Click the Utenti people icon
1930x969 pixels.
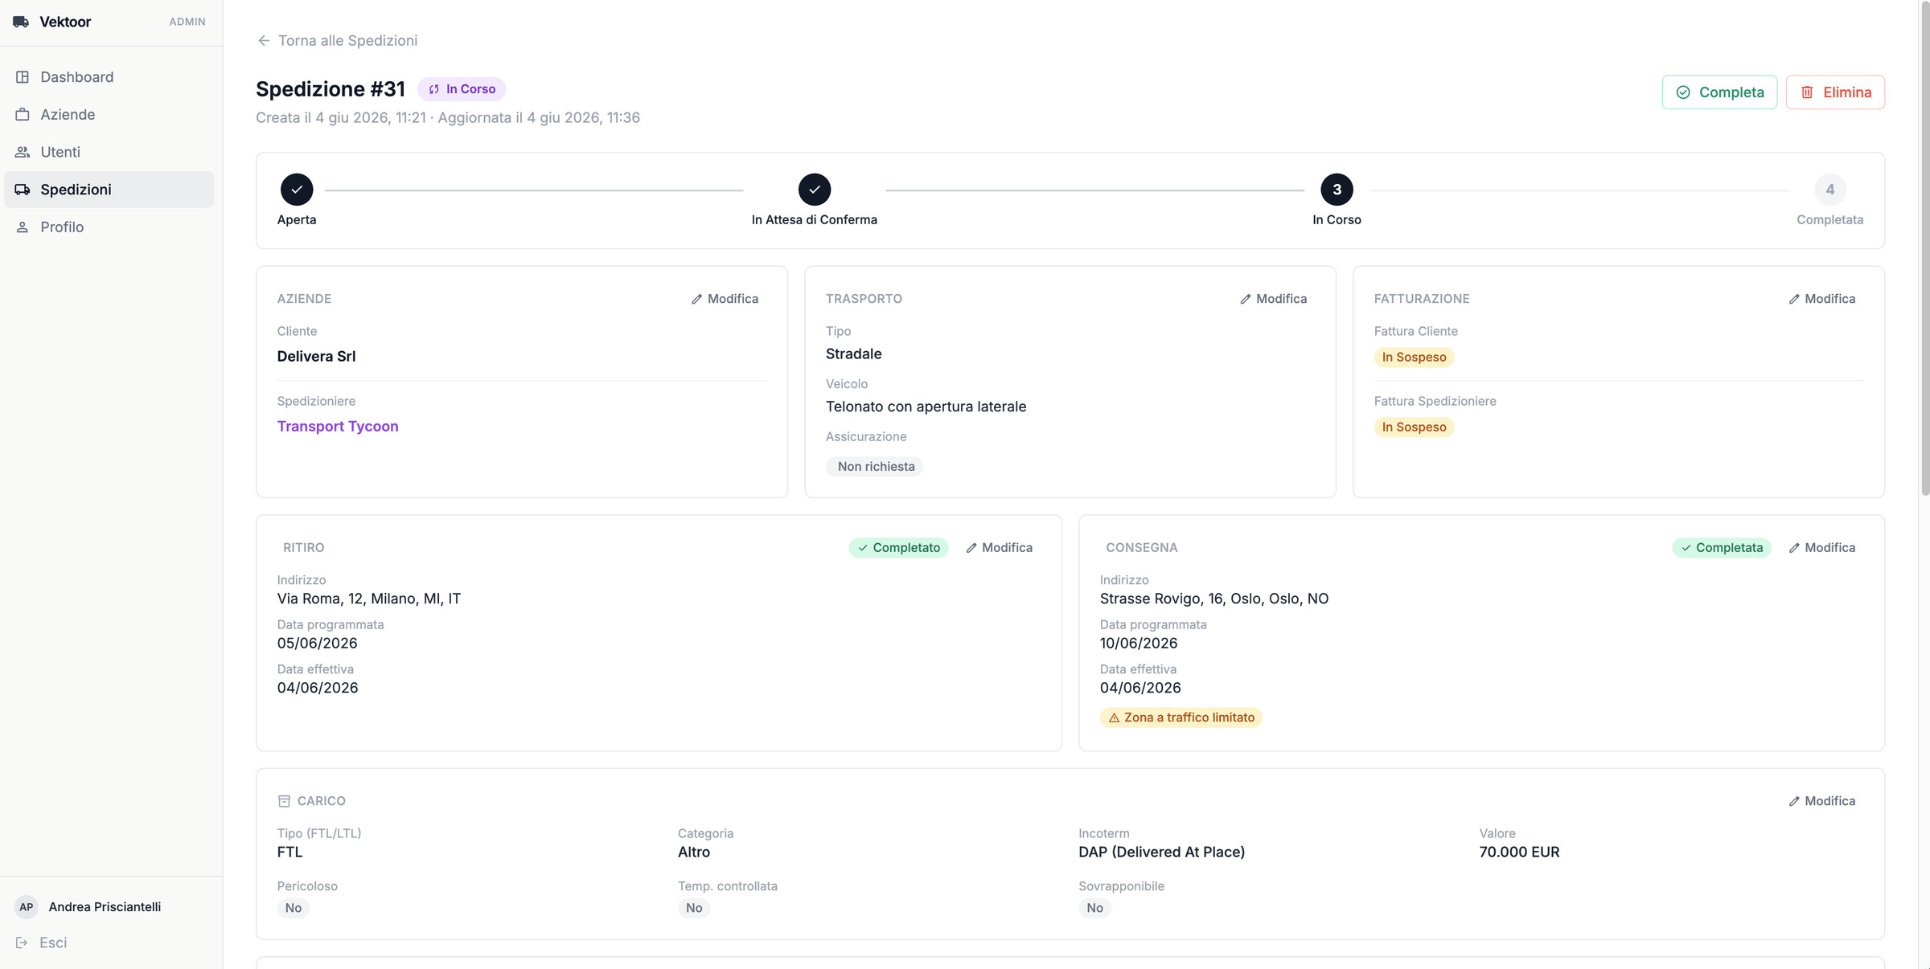point(23,152)
